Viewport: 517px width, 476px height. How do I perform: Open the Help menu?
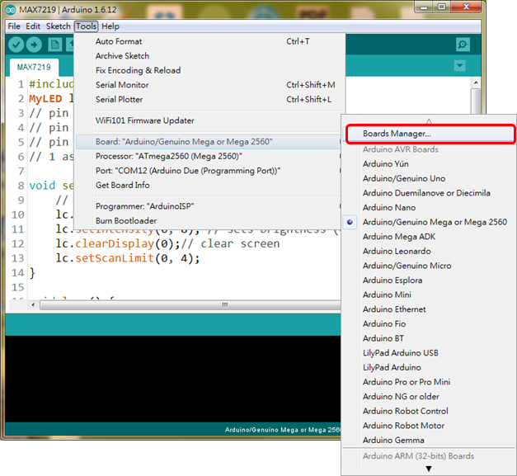point(110,26)
